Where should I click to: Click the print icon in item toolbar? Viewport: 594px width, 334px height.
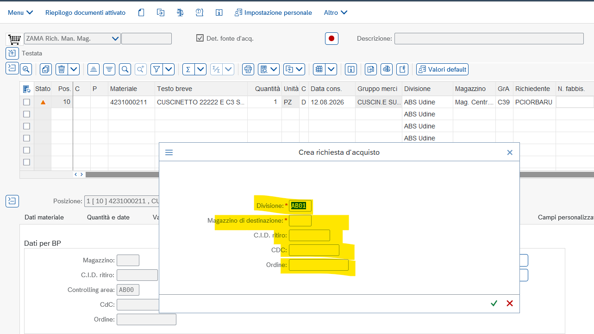point(248,69)
